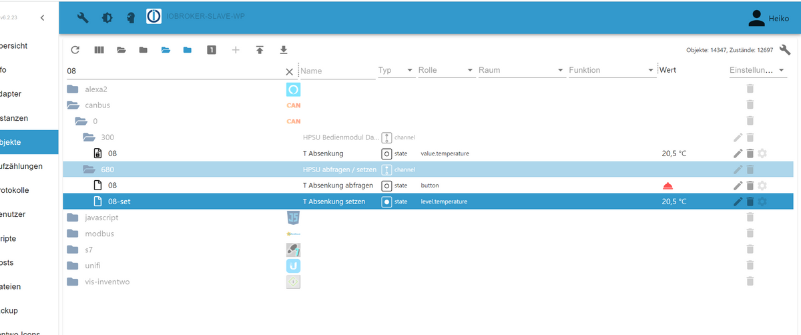This screenshot has height=335, width=801.
Task: Edit the HPSU abfragen / setzen channel
Action: (x=738, y=170)
